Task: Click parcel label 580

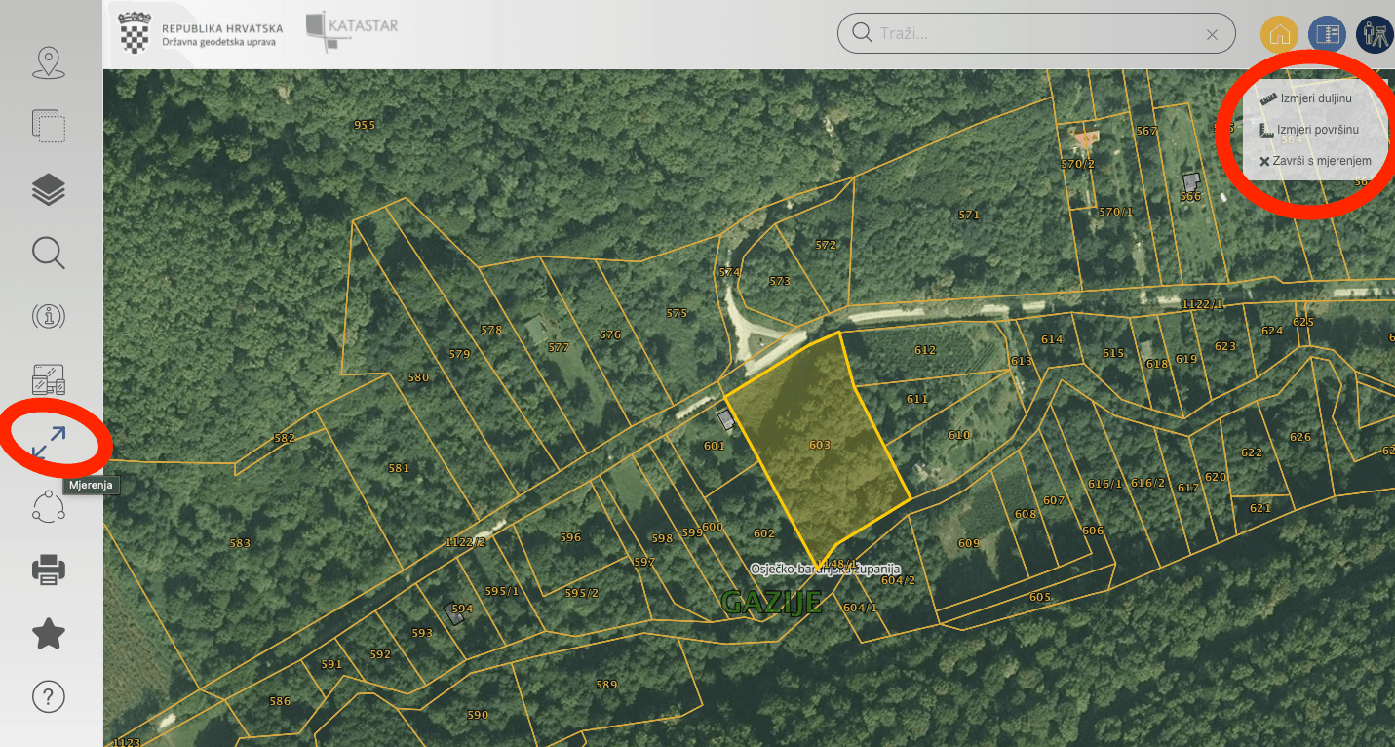Action: click(418, 377)
